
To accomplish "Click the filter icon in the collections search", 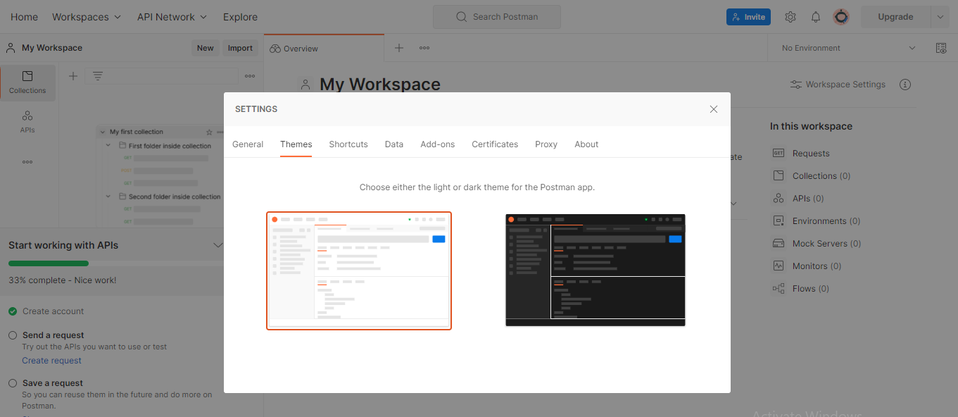I will pyautogui.click(x=98, y=76).
